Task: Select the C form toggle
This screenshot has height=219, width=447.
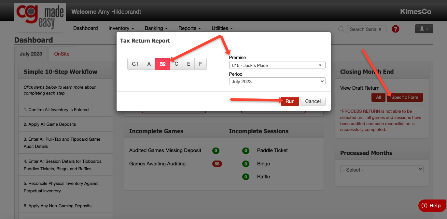Action: [x=176, y=64]
